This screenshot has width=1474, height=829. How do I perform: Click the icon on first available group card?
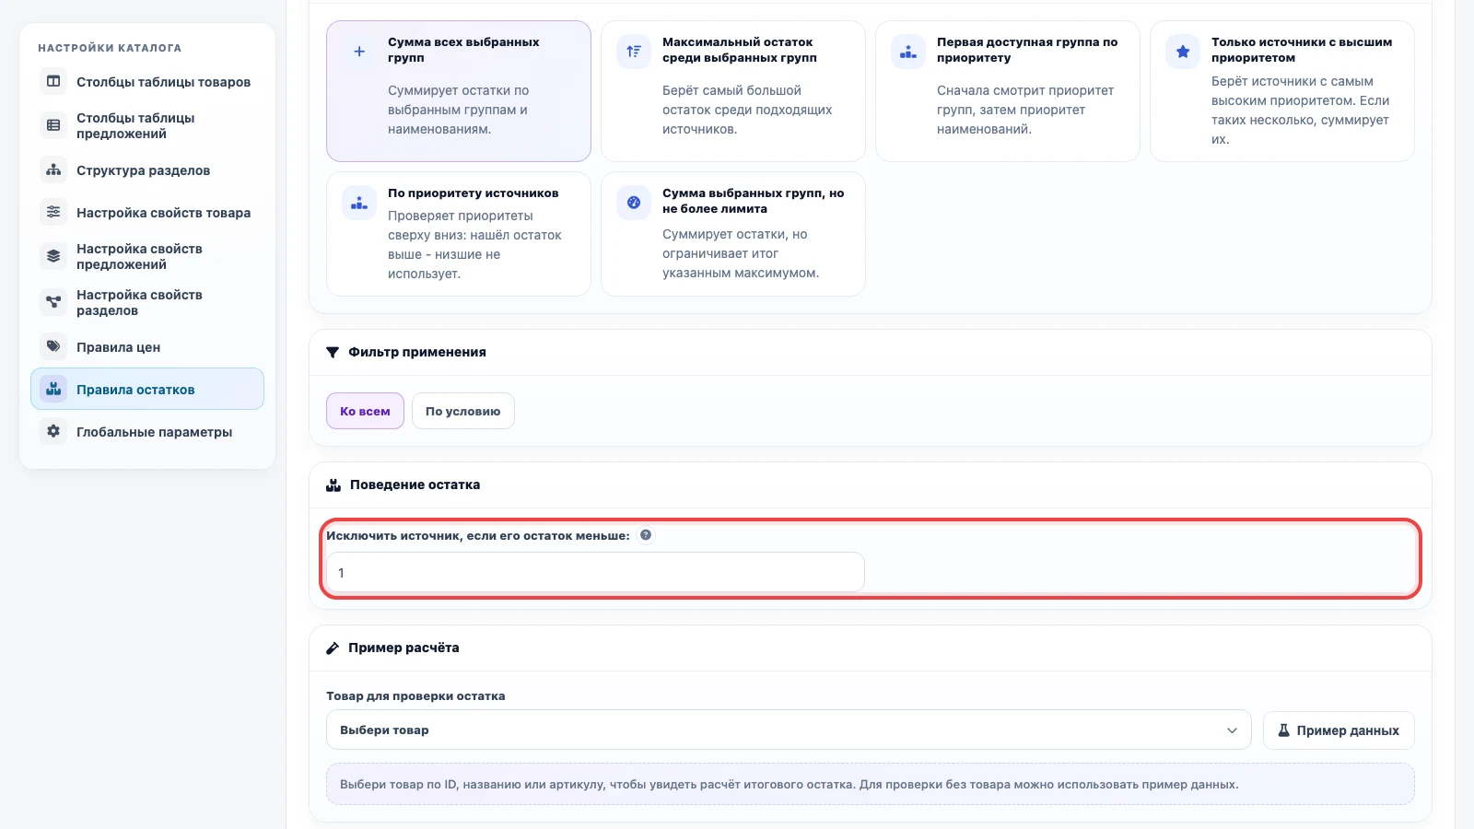908,52
